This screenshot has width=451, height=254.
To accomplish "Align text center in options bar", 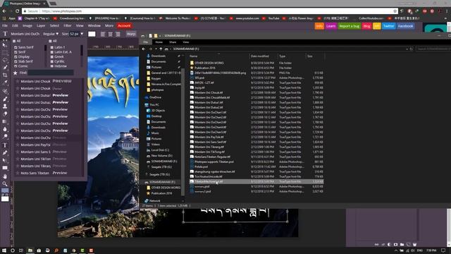I will click(x=111, y=34).
